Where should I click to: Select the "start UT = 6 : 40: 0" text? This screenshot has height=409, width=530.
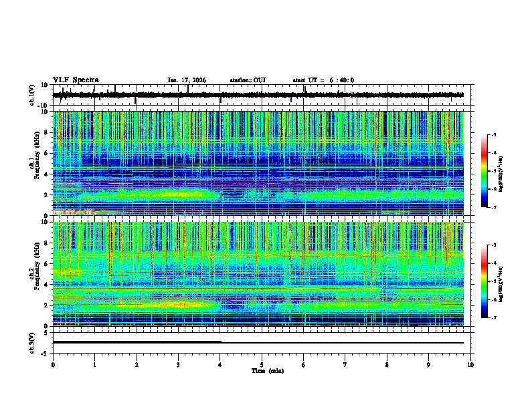(323, 80)
